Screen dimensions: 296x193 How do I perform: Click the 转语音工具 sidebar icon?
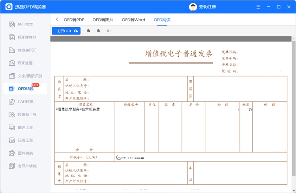click(x=12, y=114)
